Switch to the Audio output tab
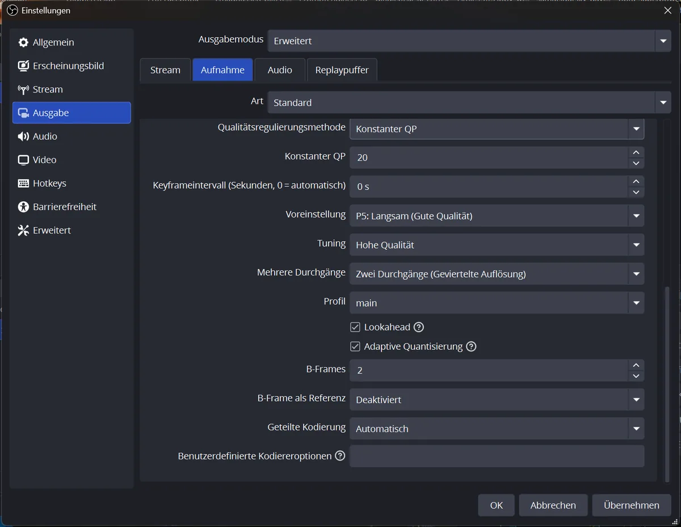The image size is (681, 527). [x=280, y=70]
